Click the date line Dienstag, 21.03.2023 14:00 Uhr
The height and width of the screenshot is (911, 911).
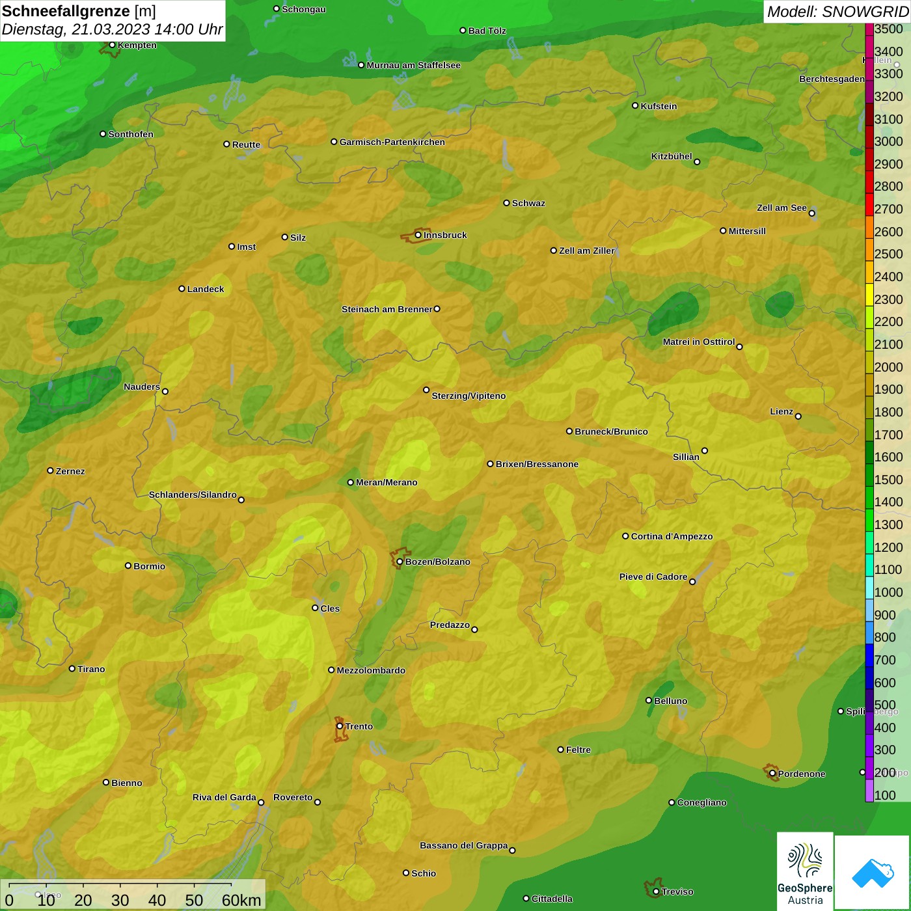pyautogui.click(x=112, y=29)
